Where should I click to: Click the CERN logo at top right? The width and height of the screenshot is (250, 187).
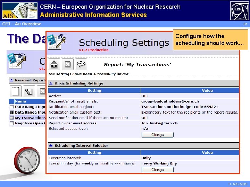coord(239,11)
